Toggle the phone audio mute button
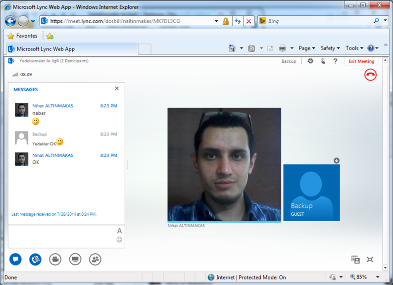This screenshot has width=393, height=285. pyautogui.click(x=35, y=259)
